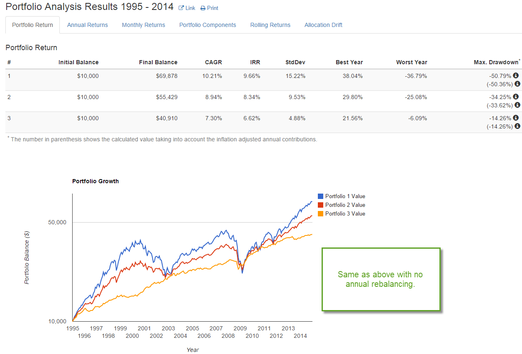View the Rolling Returns tab
Image resolution: width=522 pixels, height=354 pixels.
(x=270, y=25)
